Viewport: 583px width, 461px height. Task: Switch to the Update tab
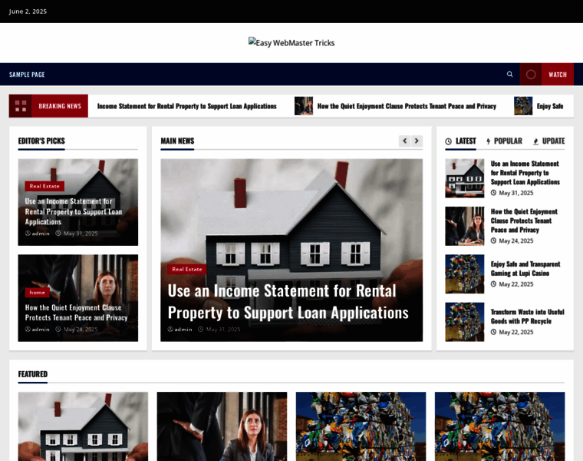[548, 141]
